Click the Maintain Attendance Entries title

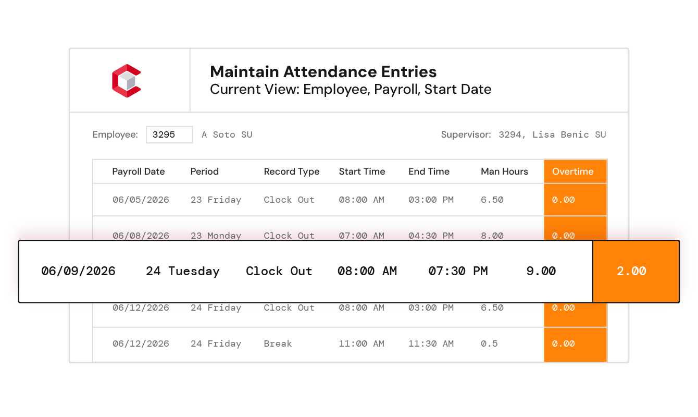click(323, 72)
